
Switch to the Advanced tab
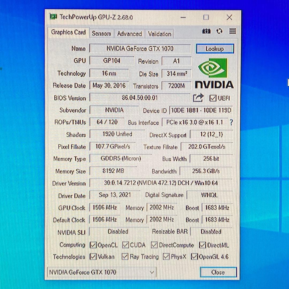[130, 34]
